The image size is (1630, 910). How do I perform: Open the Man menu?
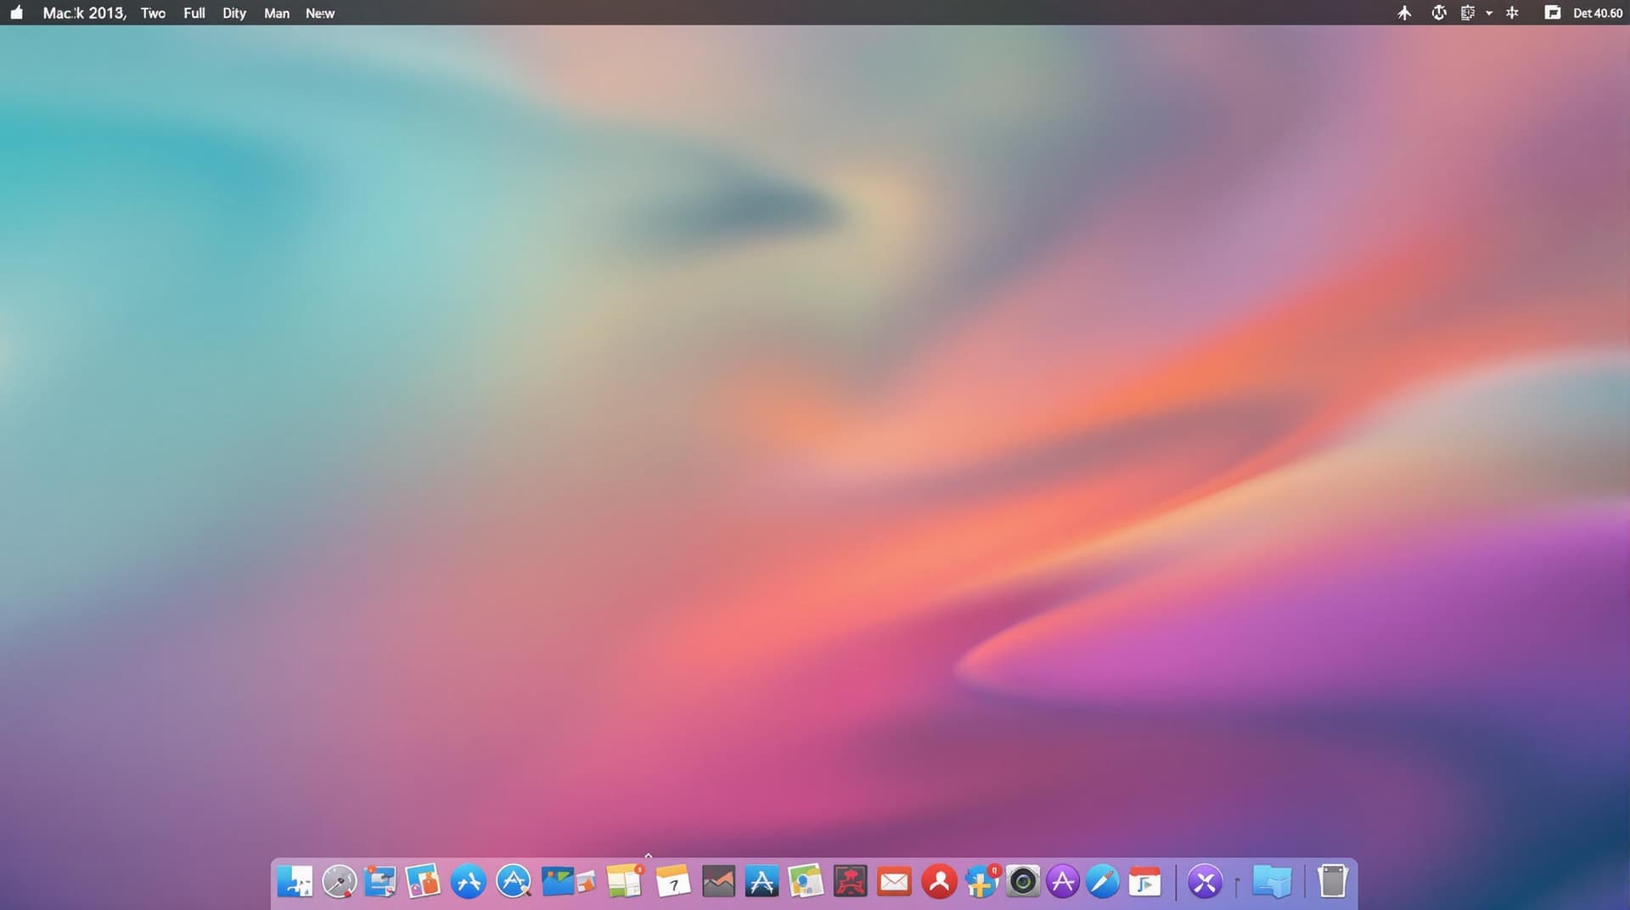[277, 13]
